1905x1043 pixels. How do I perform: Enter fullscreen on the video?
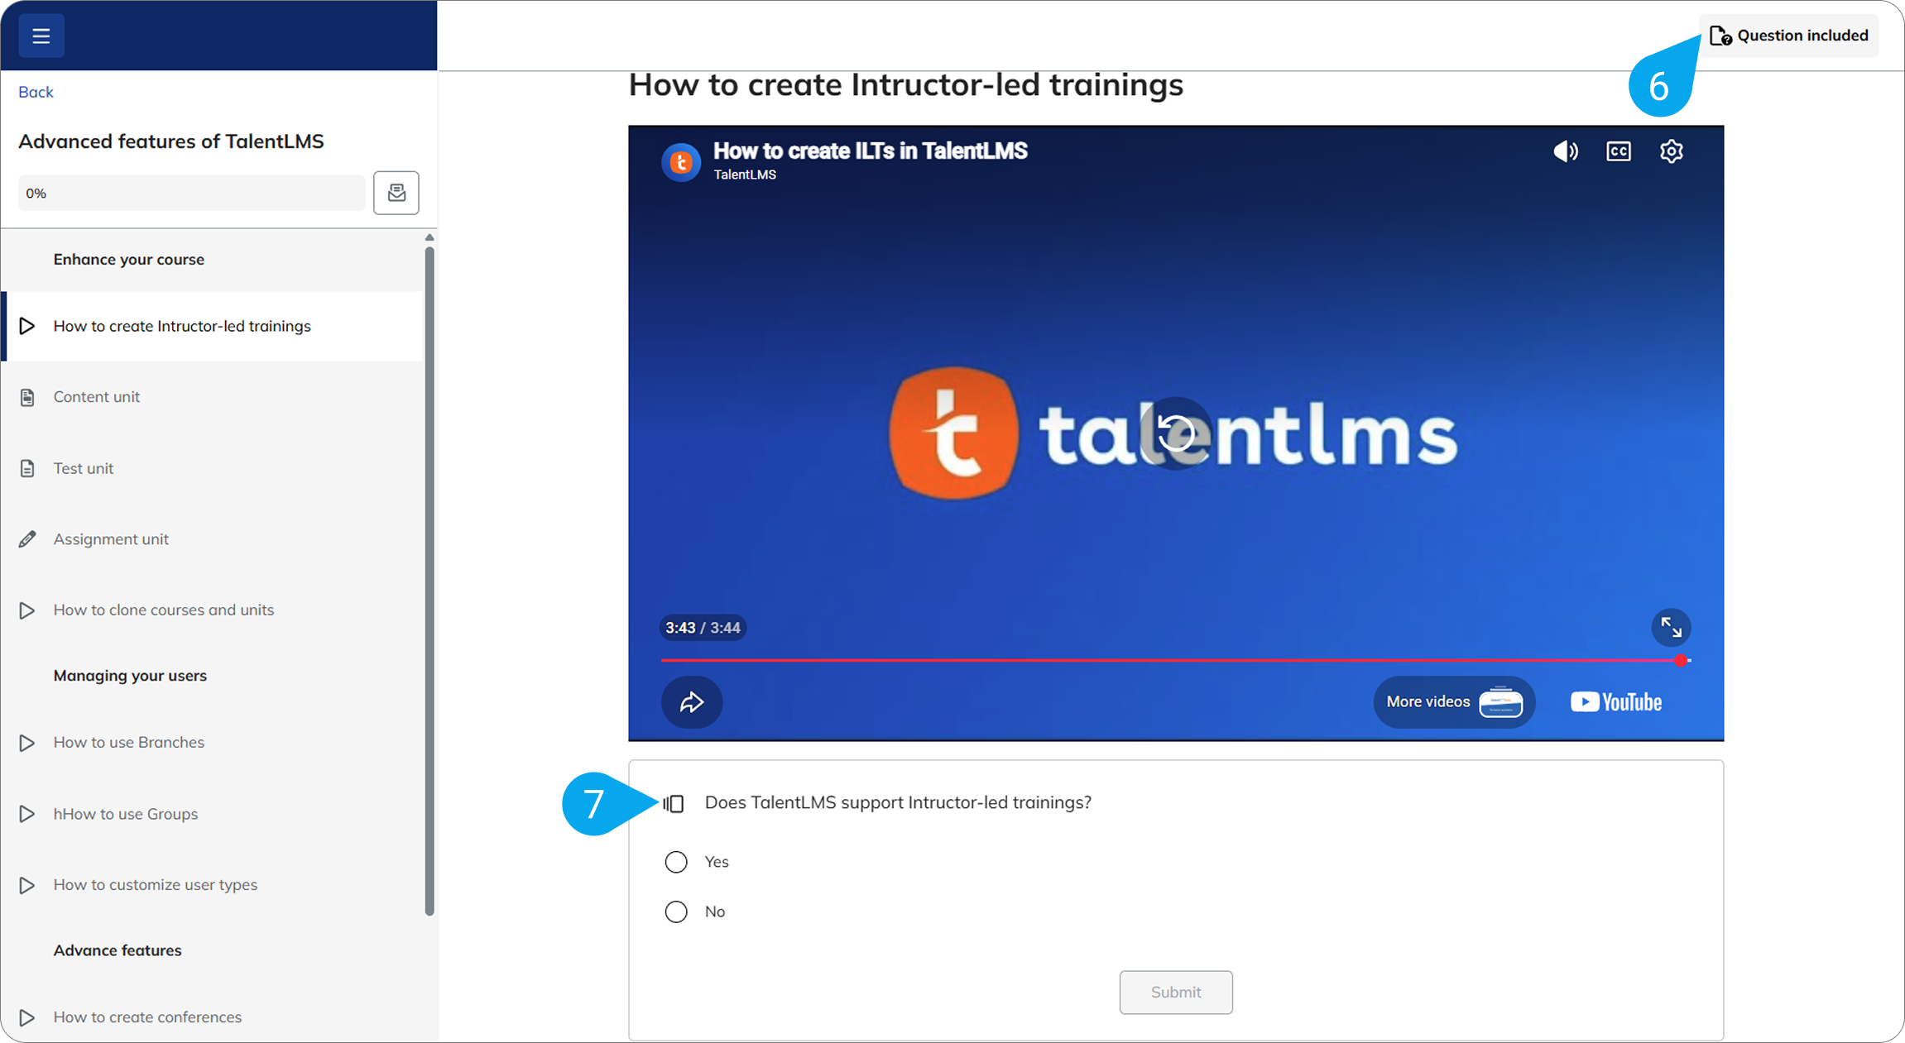pos(1671,628)
